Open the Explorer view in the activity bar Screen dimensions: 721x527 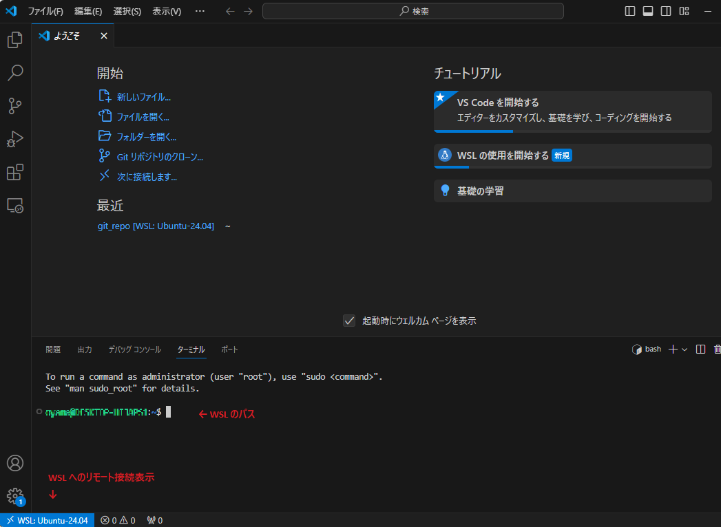pyautogui.click(x=15, y=39)
